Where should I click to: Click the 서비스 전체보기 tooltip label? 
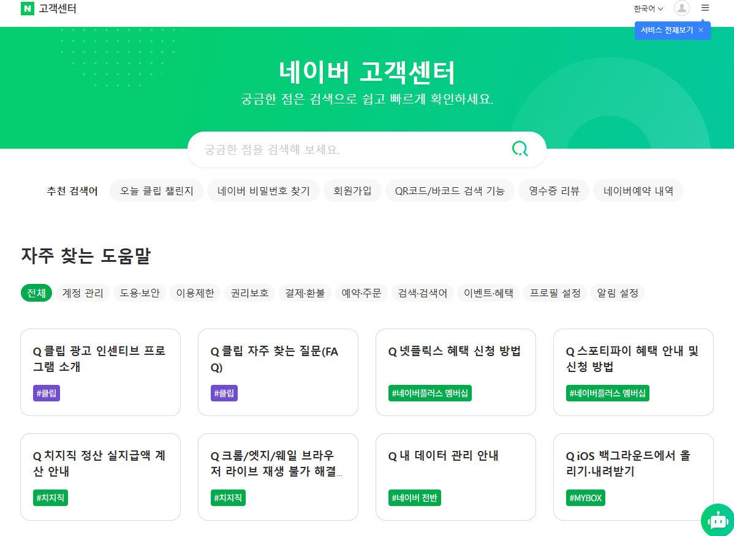[x=667, y=30]
